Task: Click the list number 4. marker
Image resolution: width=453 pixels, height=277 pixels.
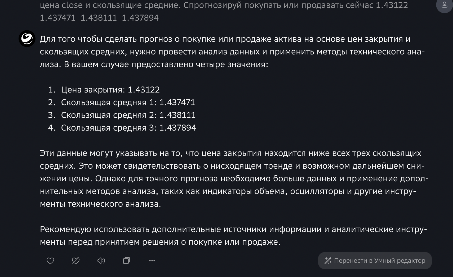Action: (x=52, y=128)
